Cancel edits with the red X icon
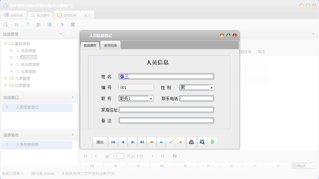319x179 pixels. [180, 142]
